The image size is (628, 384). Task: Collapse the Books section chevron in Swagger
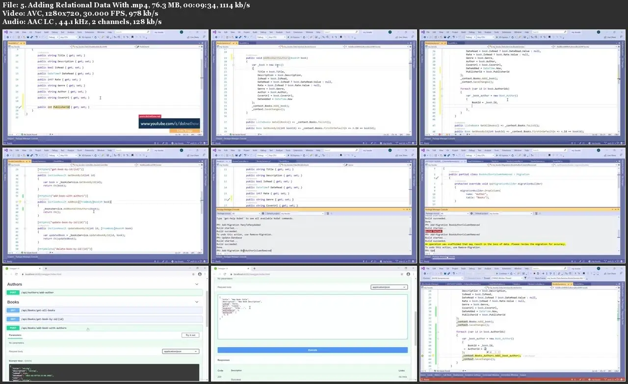coord(197,302)
